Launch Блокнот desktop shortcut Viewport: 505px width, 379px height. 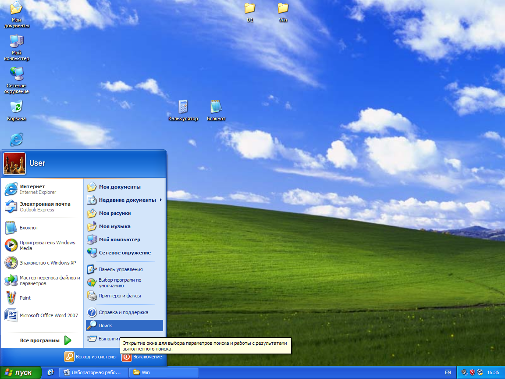click(x=216, y=111)
